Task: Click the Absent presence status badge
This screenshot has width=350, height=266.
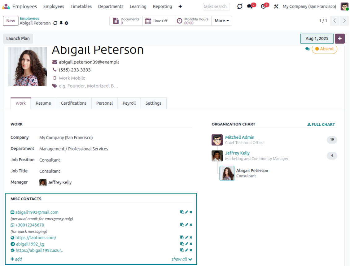Action: 324,49
